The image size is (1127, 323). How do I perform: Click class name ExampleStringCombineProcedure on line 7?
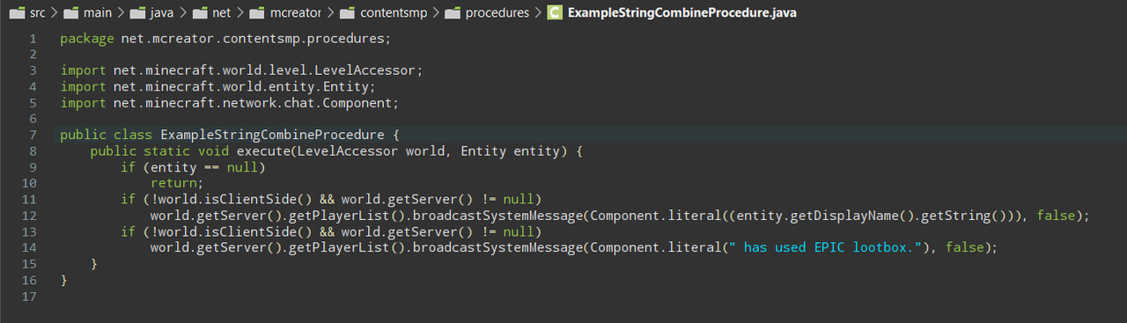[272, 135]
